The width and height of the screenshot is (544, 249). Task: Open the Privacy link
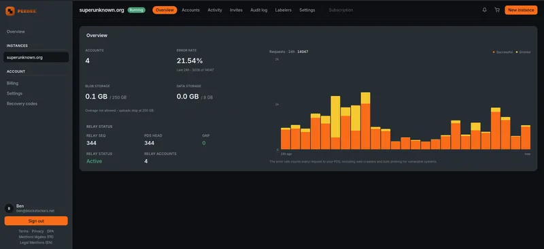coord(38,231)
